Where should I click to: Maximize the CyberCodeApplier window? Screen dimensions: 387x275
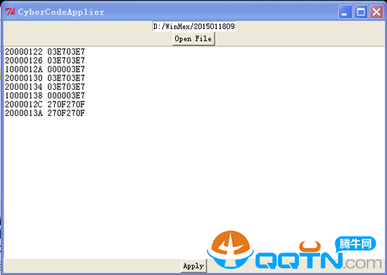(360, 12)
